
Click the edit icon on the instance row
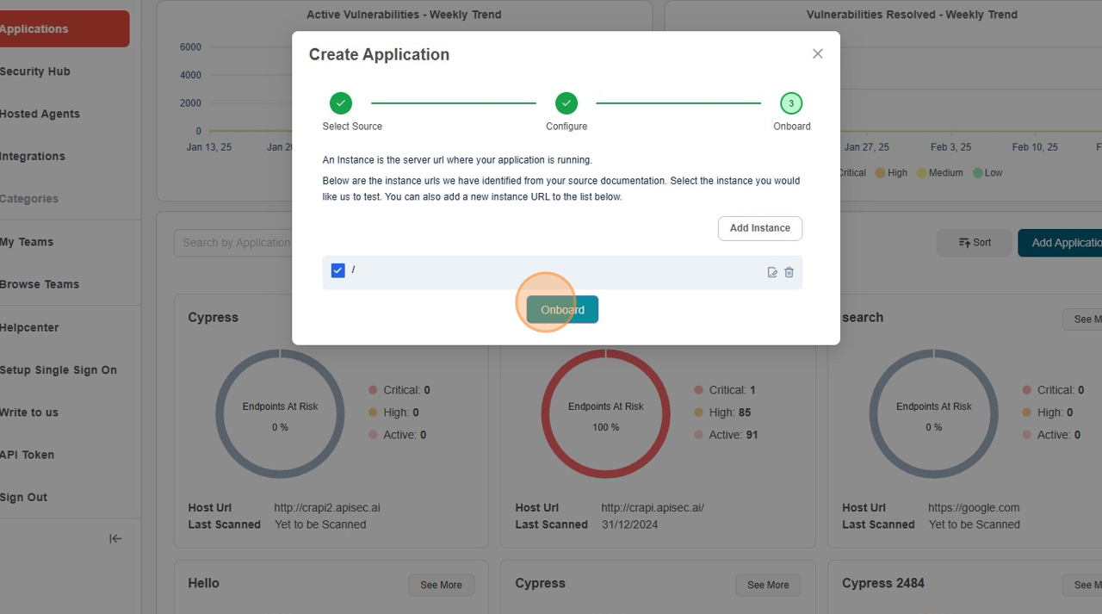(x=772, y=272)
